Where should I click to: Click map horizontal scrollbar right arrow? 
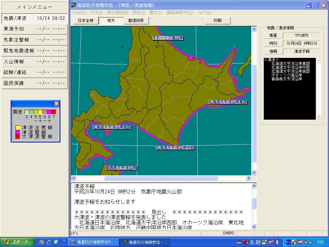coord(248,178)
